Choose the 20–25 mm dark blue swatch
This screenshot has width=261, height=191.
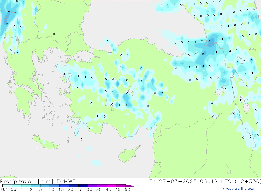pos(74,186)
